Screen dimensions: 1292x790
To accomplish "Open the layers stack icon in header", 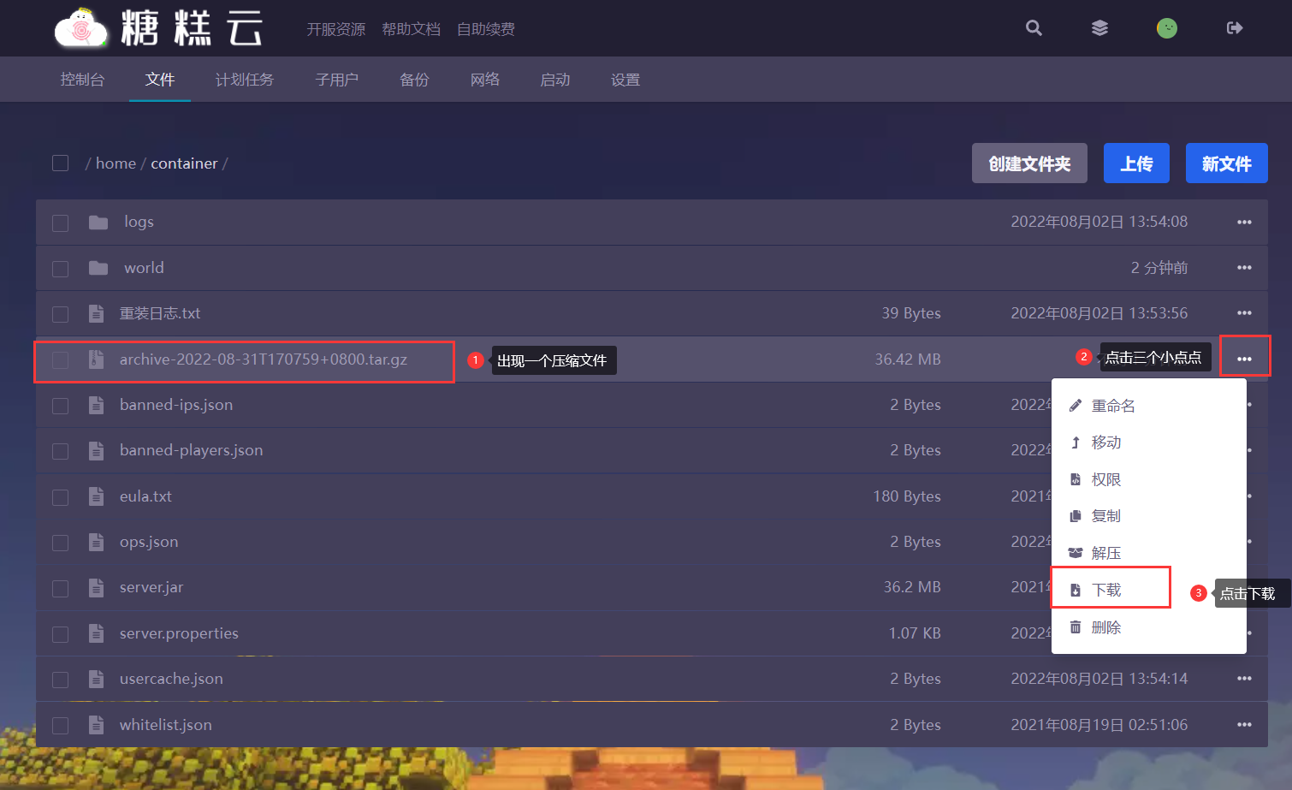I will (1099, 28).
